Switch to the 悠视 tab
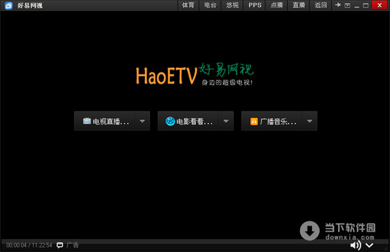Image resolution: width=390 pixels, height=252 pixels. point(232,5)
